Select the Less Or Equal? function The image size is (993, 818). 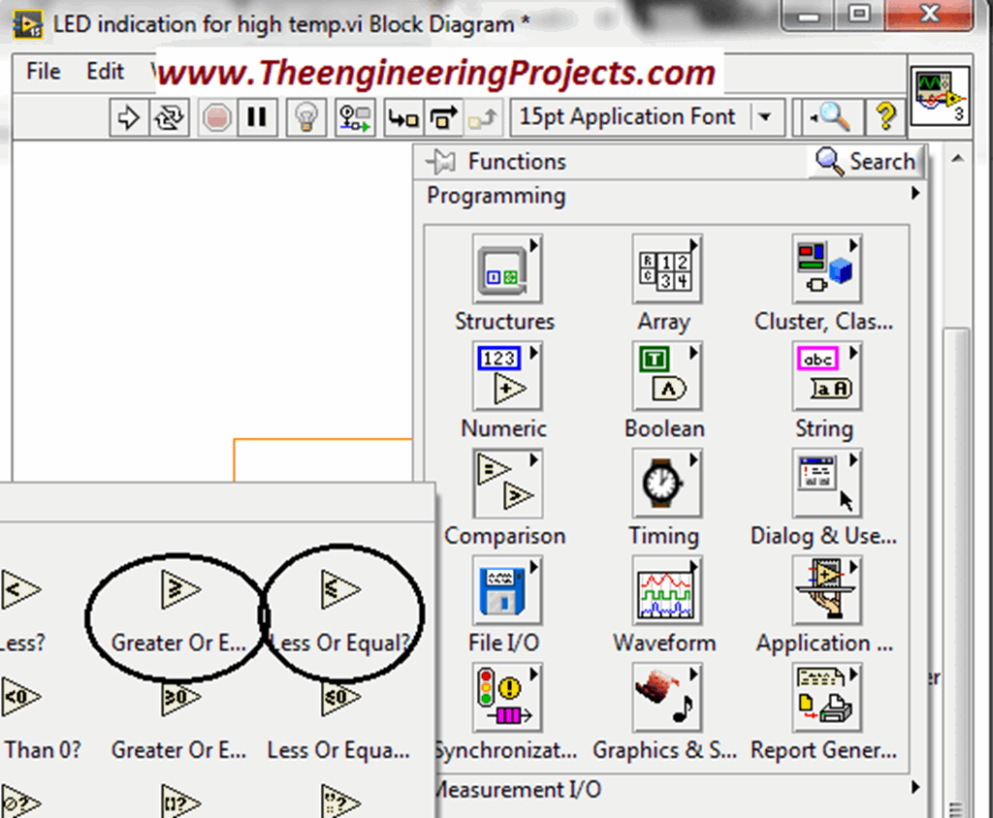[341, 587]
